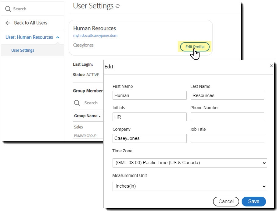Click the back arrow beside Back to All Users
277x211 pixels.
coord(8,23)
